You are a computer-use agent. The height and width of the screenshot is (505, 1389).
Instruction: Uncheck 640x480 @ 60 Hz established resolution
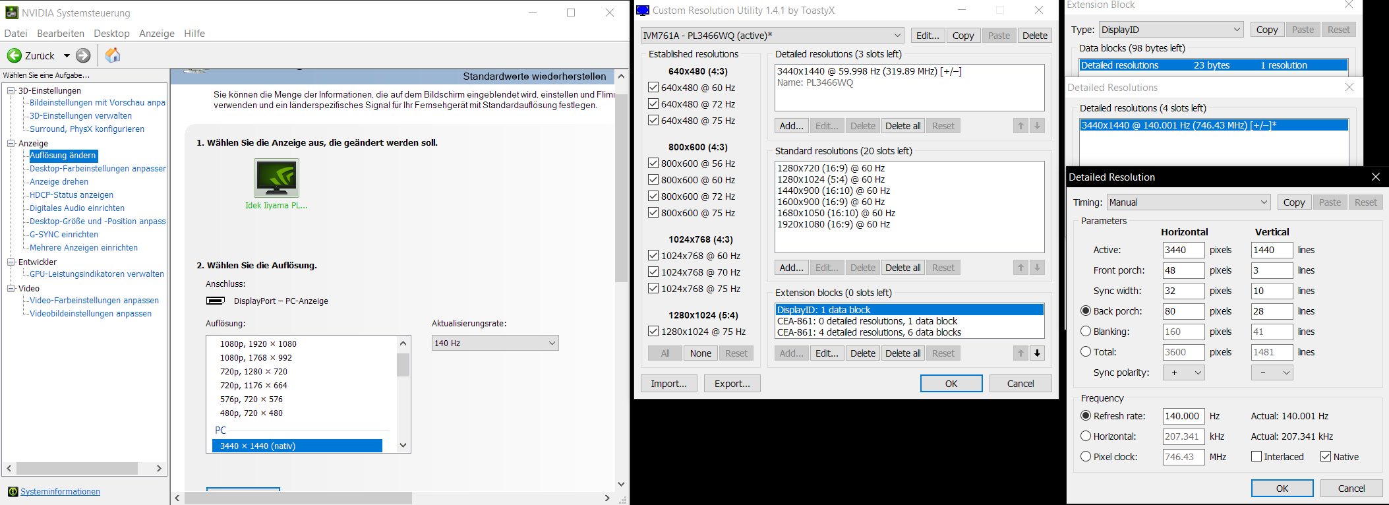[653, 88]
